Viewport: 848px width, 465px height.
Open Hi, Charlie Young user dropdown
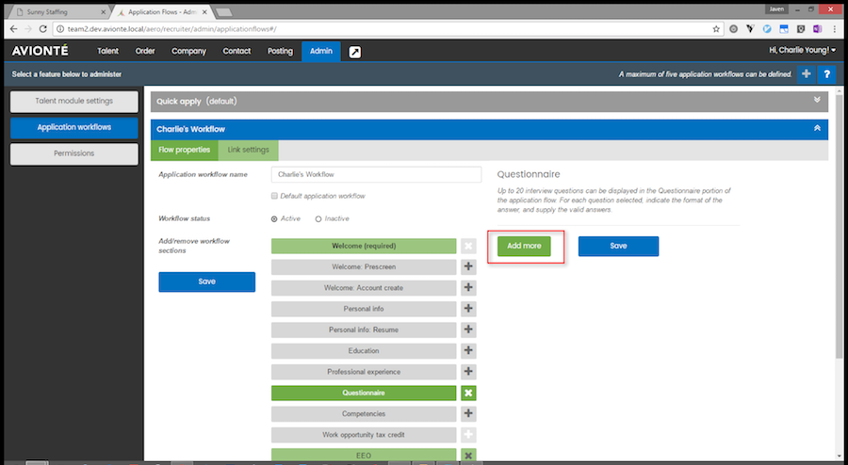(x=802, y=50)
